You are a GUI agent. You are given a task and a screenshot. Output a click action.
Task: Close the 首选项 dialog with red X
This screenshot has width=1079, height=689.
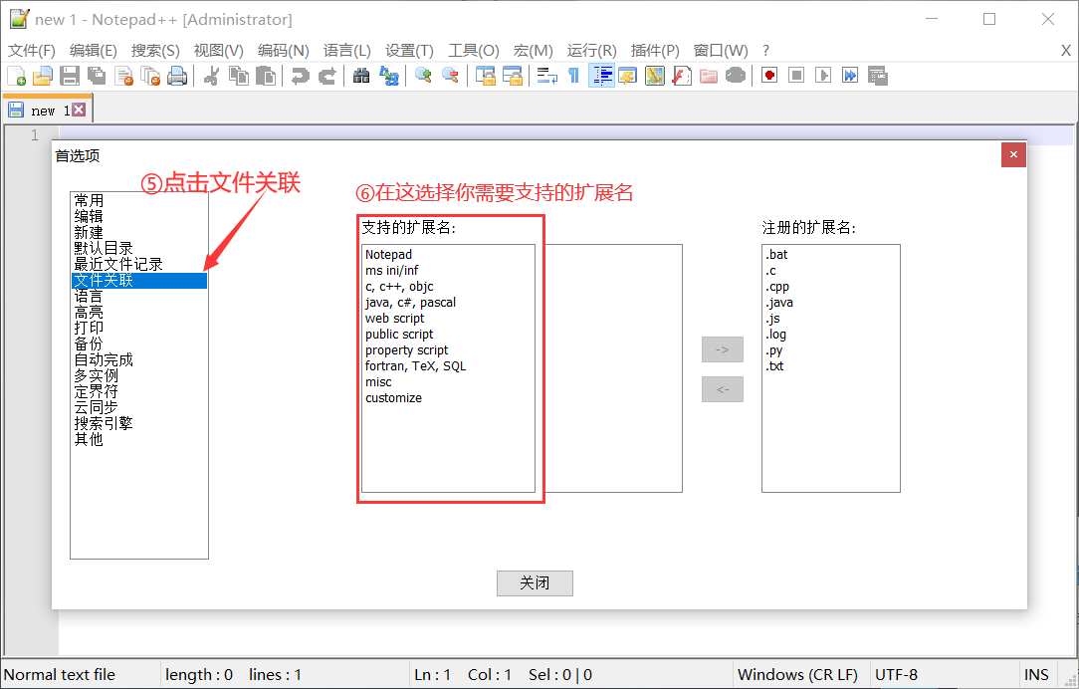pos(1013,155)
